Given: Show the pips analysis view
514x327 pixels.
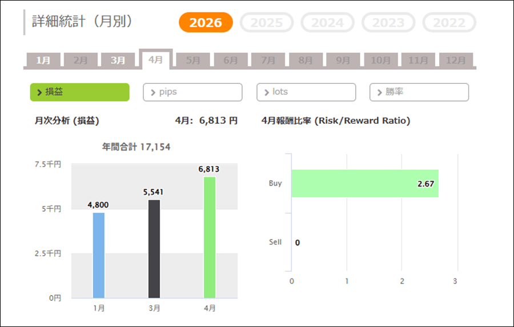Looking at the screenshot, I should point(192,92).
